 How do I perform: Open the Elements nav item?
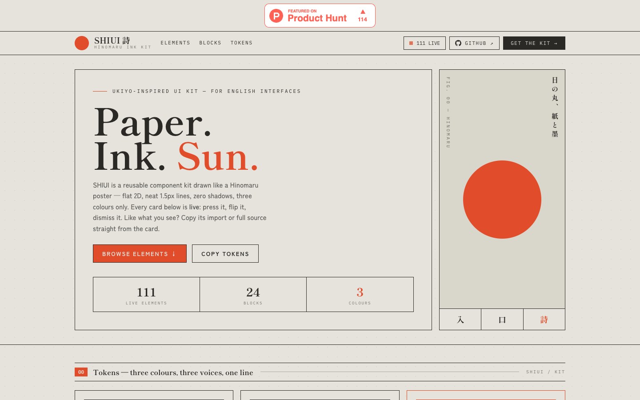click(x=176, y=43)
